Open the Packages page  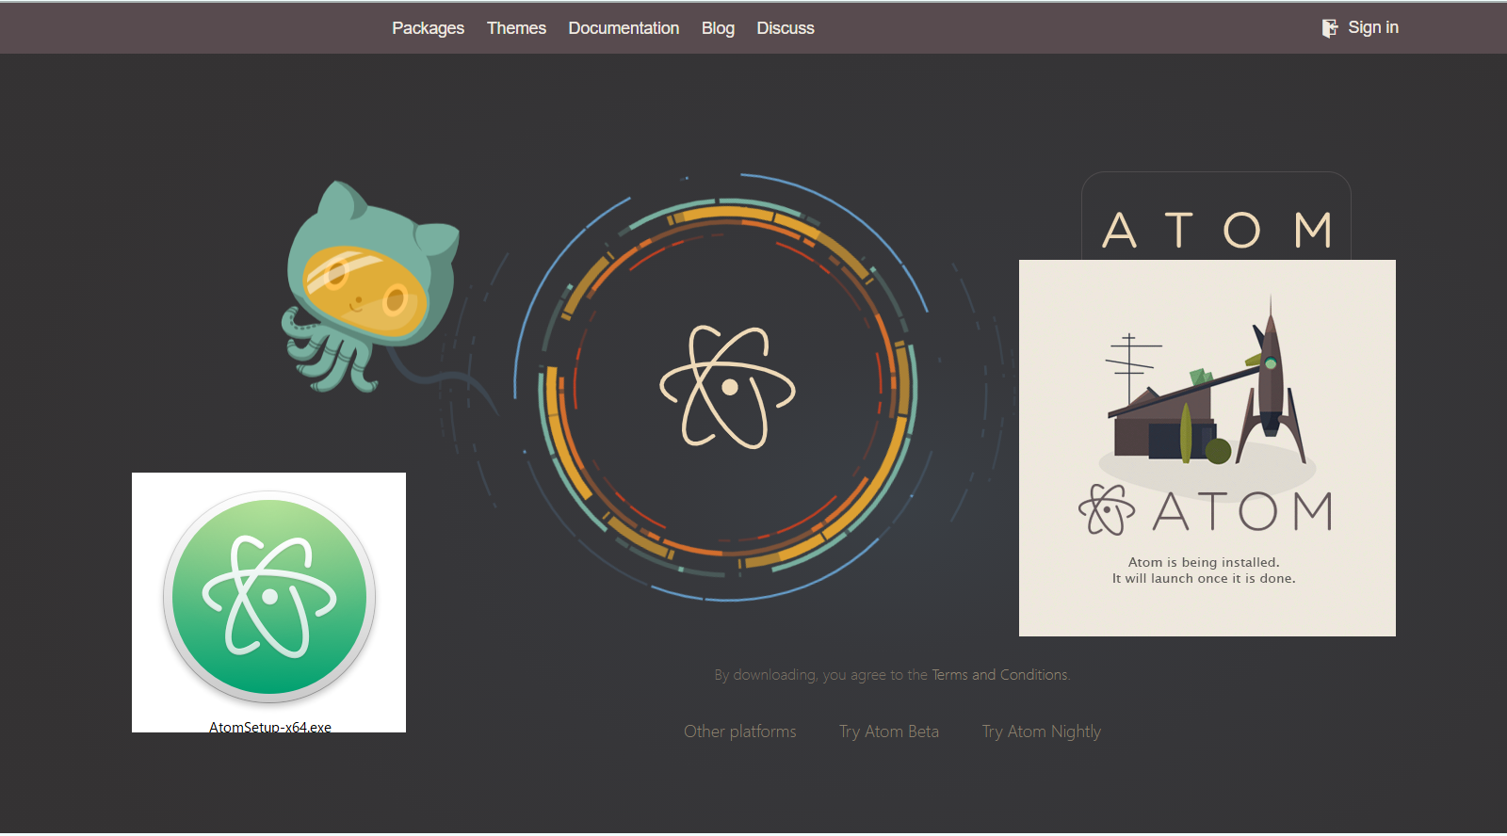(x=428, y=28)
